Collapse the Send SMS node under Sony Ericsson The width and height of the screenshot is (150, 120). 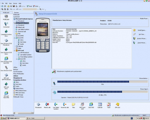pyautogui.click(x=14, y=38)
